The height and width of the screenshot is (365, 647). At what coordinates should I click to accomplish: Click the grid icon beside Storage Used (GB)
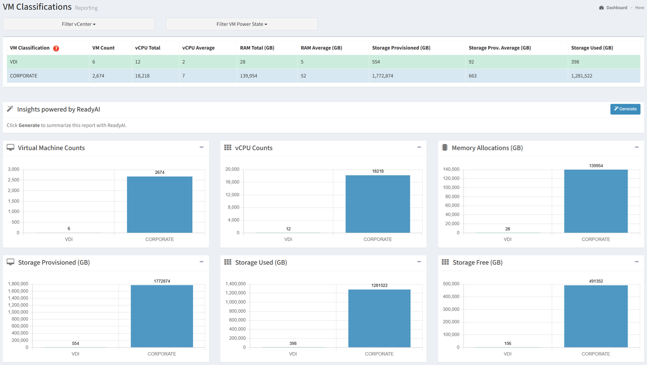click(x=228, y=262)
